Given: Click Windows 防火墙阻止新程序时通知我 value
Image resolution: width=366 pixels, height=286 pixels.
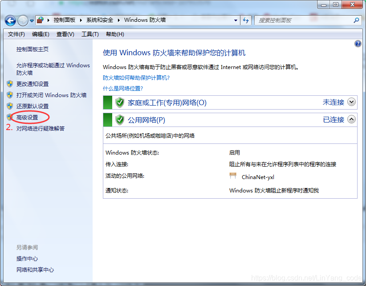Looking at the screenshot, I should [274, 191].
